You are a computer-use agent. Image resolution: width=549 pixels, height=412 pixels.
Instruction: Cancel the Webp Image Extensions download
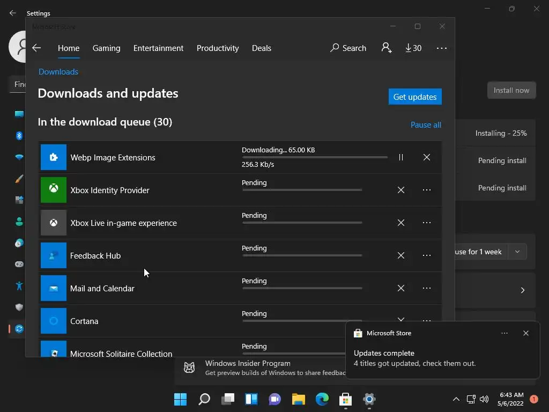426,157
